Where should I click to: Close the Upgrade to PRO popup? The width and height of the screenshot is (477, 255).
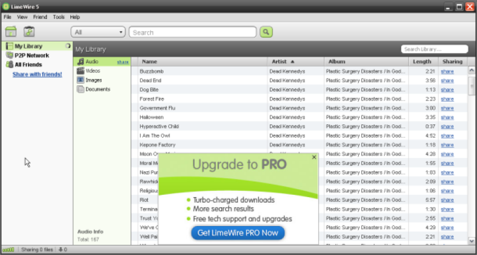[314, 157]
